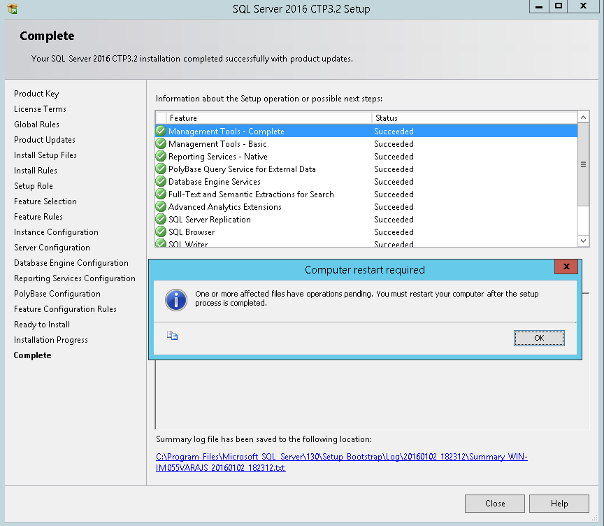Click Installation Progress step in sidebar
Screen dimensions: 604x526
pos(51,340)
